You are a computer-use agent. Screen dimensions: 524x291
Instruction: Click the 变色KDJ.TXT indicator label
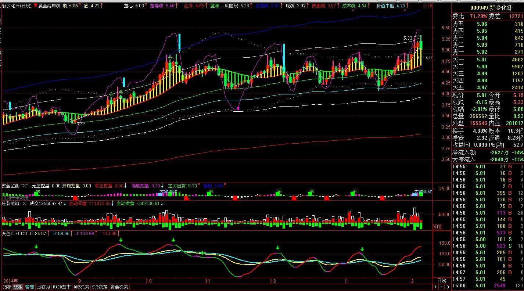click(x=15, y=233)
